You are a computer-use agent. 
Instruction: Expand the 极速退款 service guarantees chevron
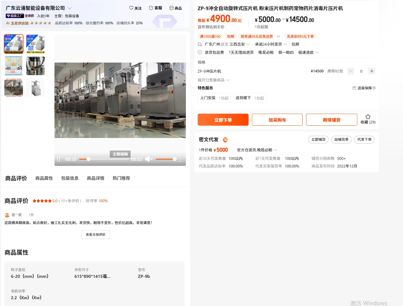317,52
